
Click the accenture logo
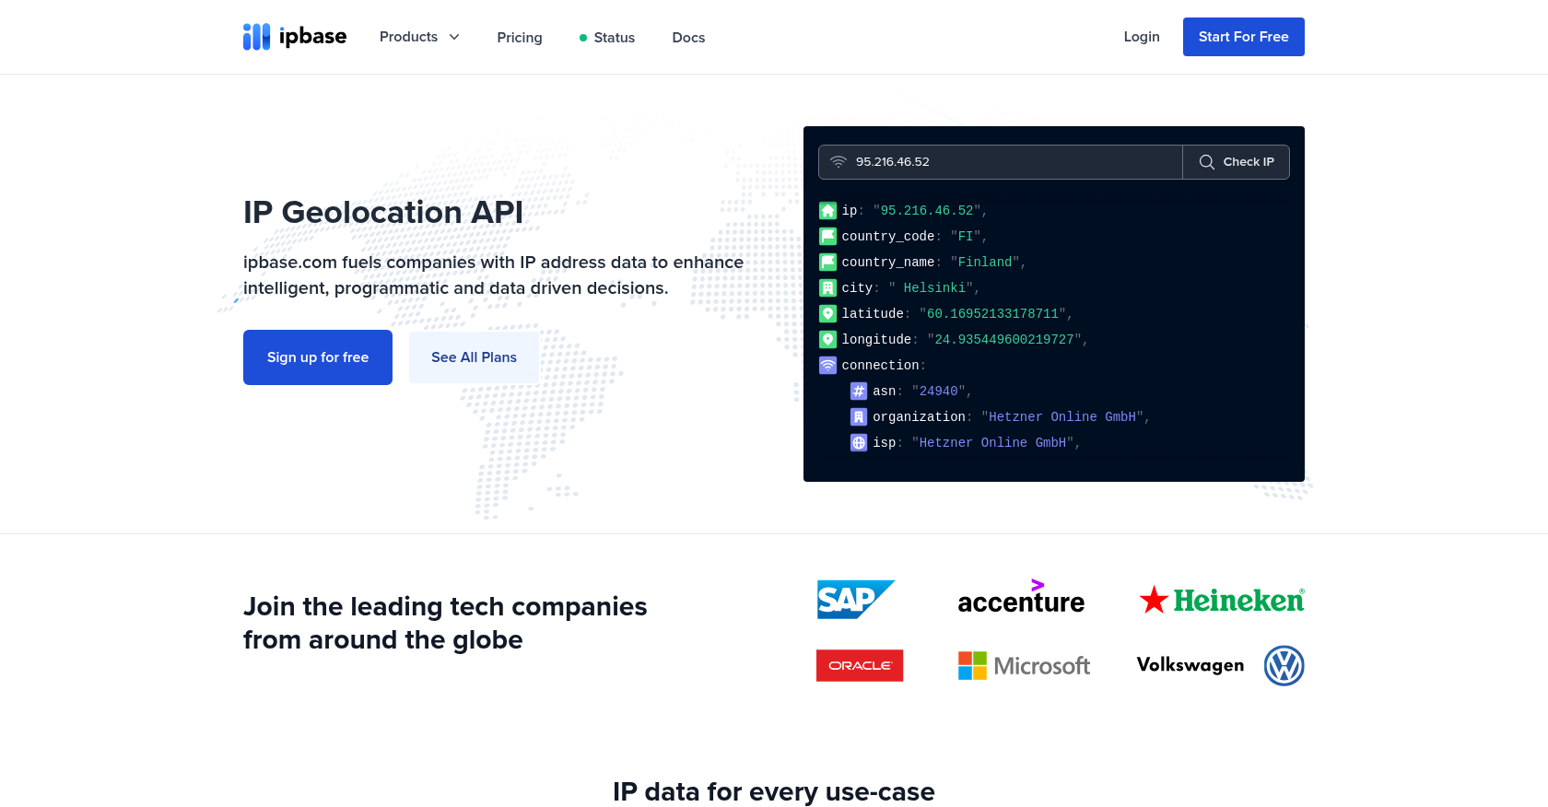click(x=1021, y=597)
